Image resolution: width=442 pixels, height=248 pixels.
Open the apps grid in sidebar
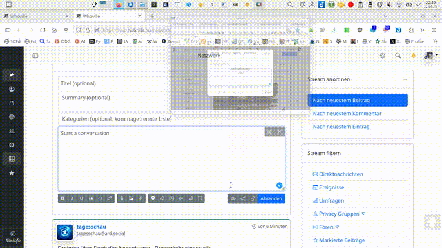tap(12, 159)
